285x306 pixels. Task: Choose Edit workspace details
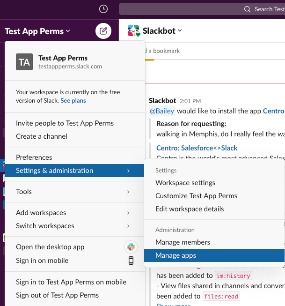coord(214,209)
